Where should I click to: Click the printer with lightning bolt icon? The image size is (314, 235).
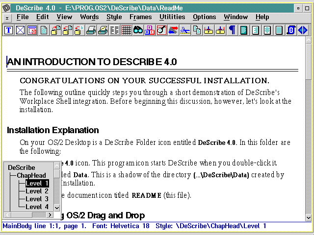click(x=103, y=30)
